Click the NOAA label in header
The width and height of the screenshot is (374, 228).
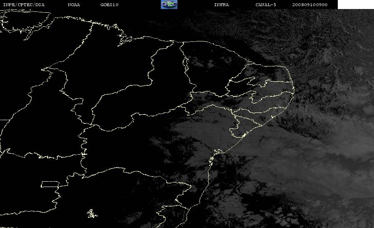[74, 5]
